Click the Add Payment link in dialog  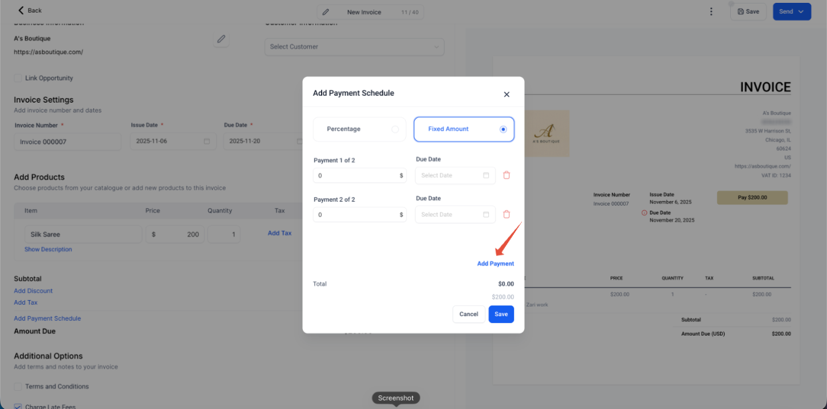click(x=496, y=264)
